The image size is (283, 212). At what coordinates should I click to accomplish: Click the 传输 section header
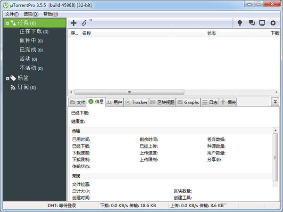pyautogui.click(x=76, y=131)
